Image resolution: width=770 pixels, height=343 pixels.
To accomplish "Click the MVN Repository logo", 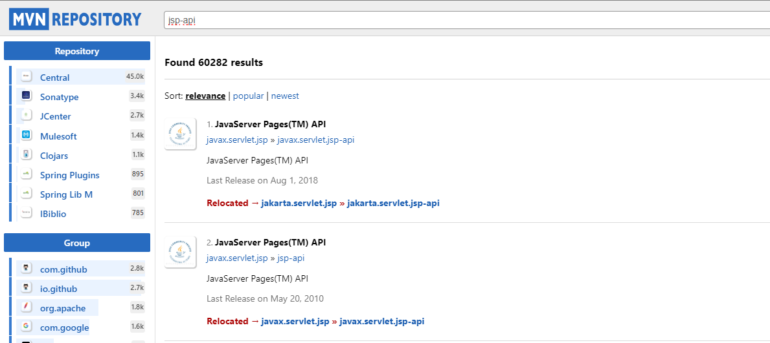I will (75, 19).
